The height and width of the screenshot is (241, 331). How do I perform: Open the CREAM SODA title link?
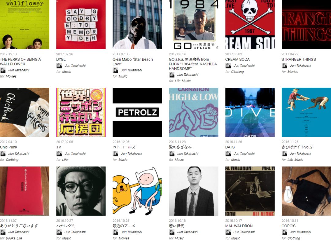237,60
